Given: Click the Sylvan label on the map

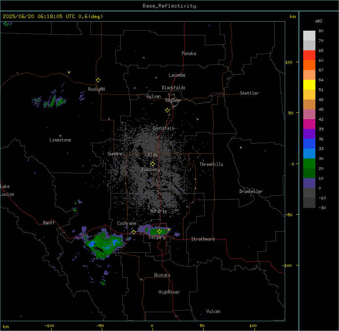Looking at the screenshot, I should 153,96.
